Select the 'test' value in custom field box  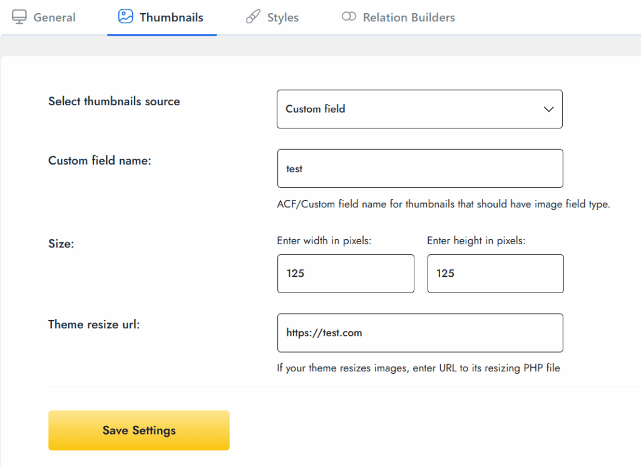coord(295,168)
